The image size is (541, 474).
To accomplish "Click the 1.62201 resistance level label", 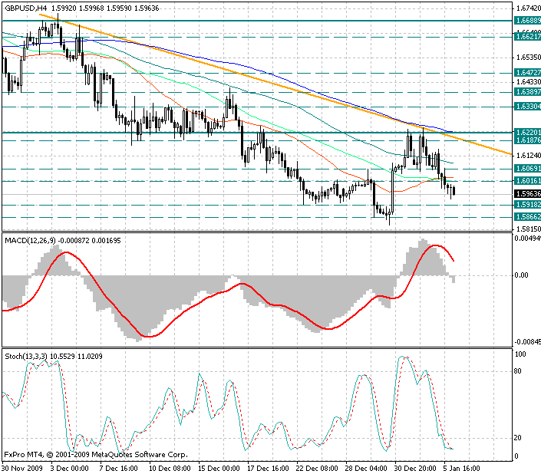I will coord(527,133).
